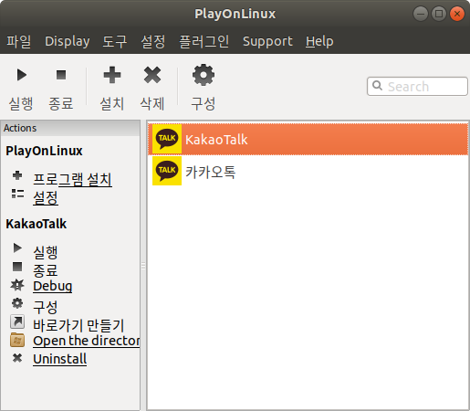Screen dimensions: 470x411
Task: Click the Actions panel header
Action: coord(70,128)
